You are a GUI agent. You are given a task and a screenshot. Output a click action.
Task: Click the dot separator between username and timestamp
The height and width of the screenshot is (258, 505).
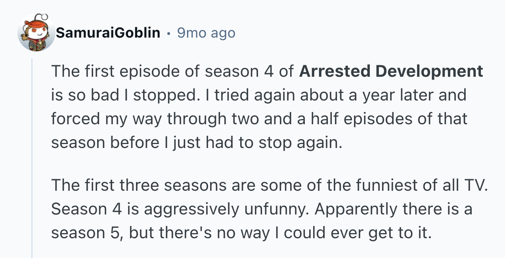pos(168,34)
